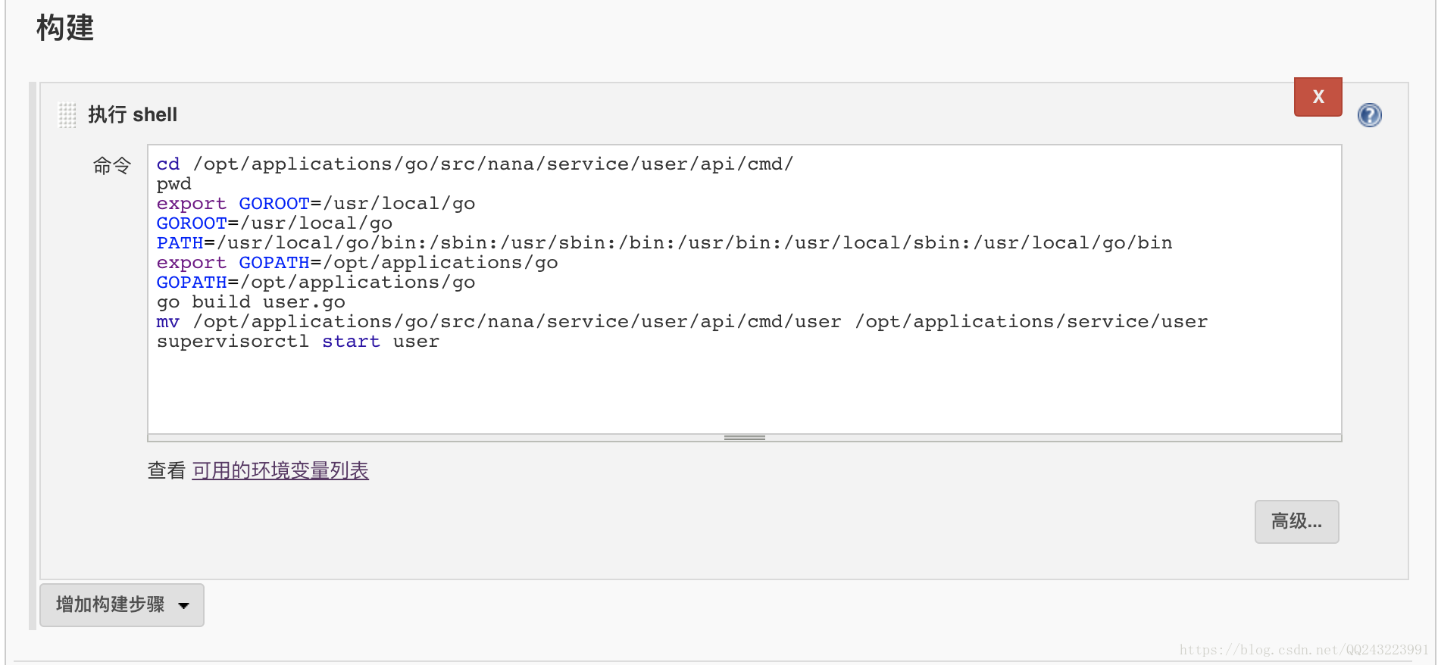Open the 可用的环境变量列表 link
The width and height of the screenshot is (1438, 665).
[x=280, y=470]
